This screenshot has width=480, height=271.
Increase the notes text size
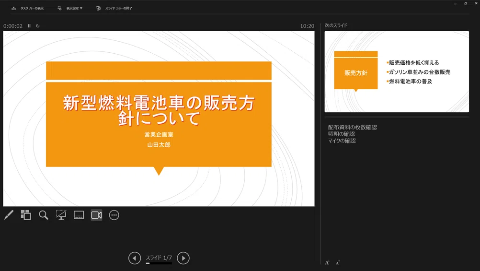point(327,262)
